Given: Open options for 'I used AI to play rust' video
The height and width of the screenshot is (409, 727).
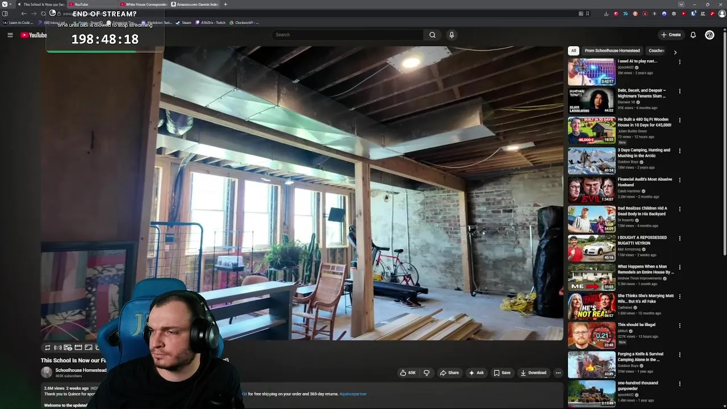Looking at the screenshot, I should [x=679, y=62].
